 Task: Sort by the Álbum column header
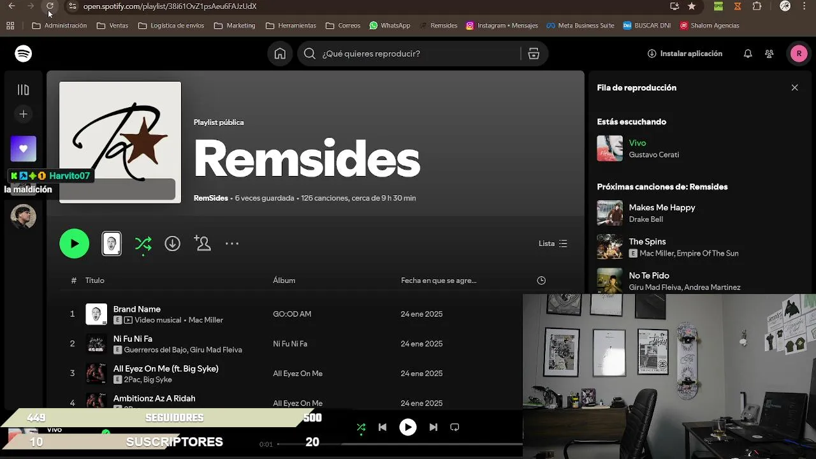coord(284,280)
